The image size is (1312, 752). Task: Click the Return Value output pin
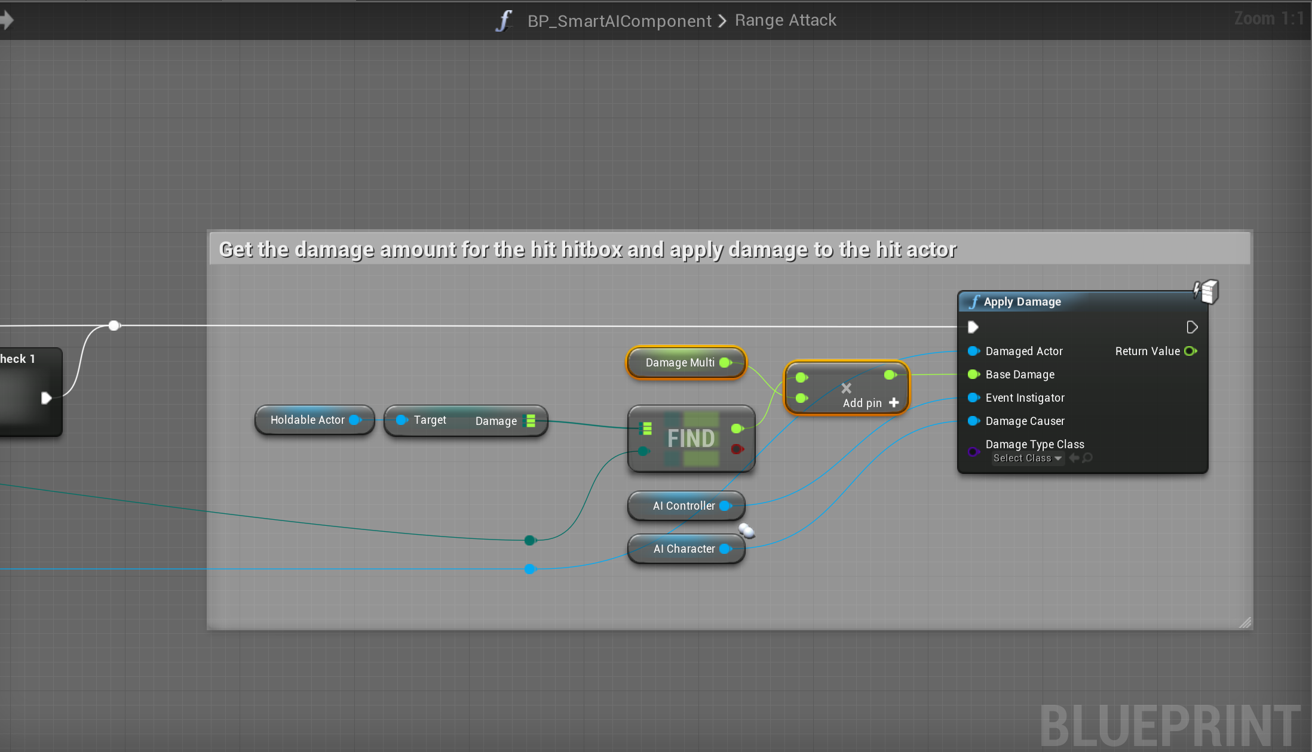coord(1190,351)
